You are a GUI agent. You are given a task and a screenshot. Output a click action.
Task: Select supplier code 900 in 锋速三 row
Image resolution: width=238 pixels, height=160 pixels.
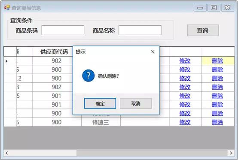57,122
